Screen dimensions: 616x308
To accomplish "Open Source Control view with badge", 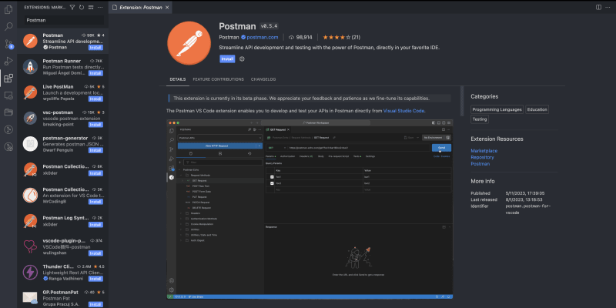I will coord(8,44).
